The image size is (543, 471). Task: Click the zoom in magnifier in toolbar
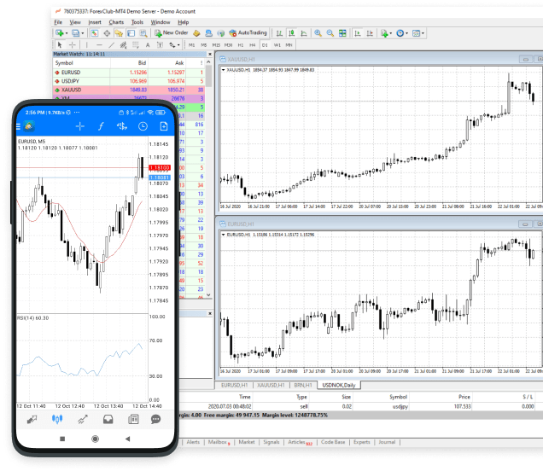click(x=318, y=32)
